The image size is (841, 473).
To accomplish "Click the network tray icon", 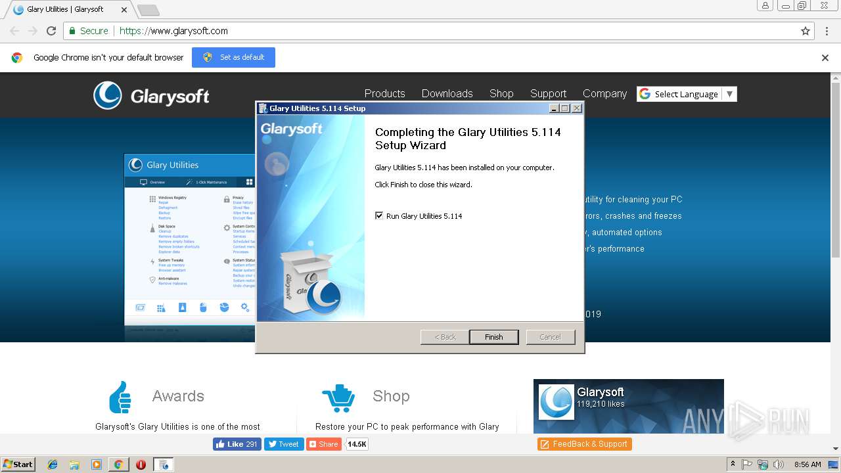I will (x=763, y=464).
